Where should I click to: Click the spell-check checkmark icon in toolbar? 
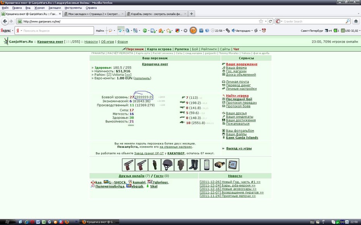(x=120, y=30)
